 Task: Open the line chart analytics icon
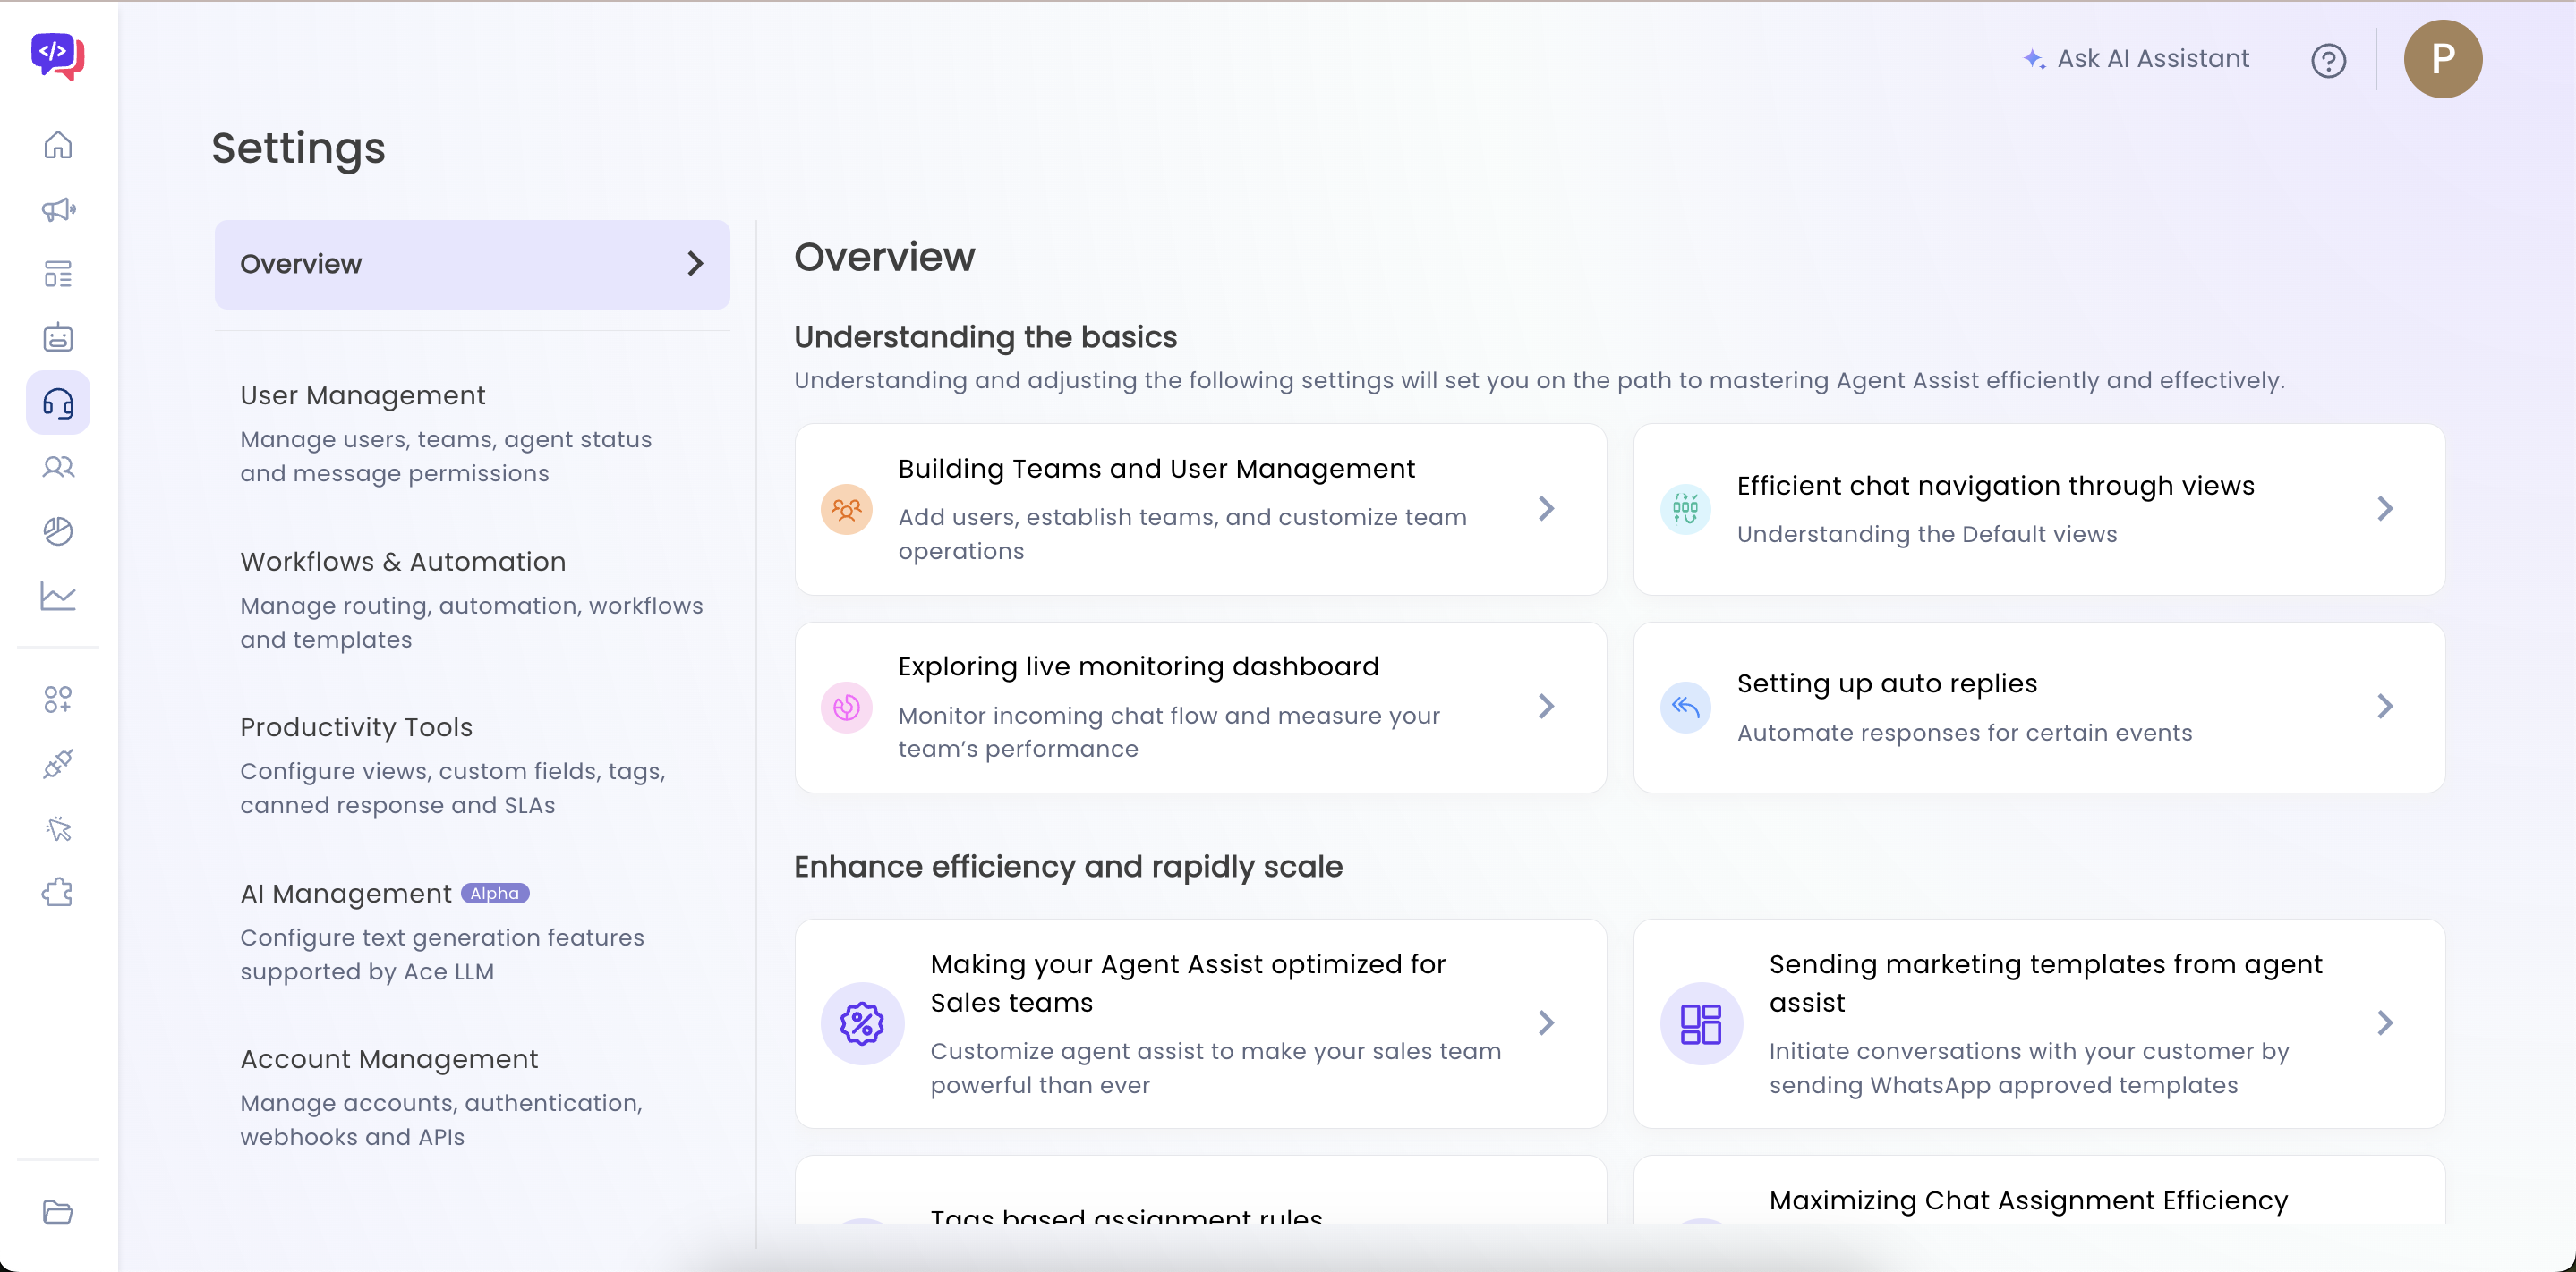pyautogui.click(x=58, y=597)
